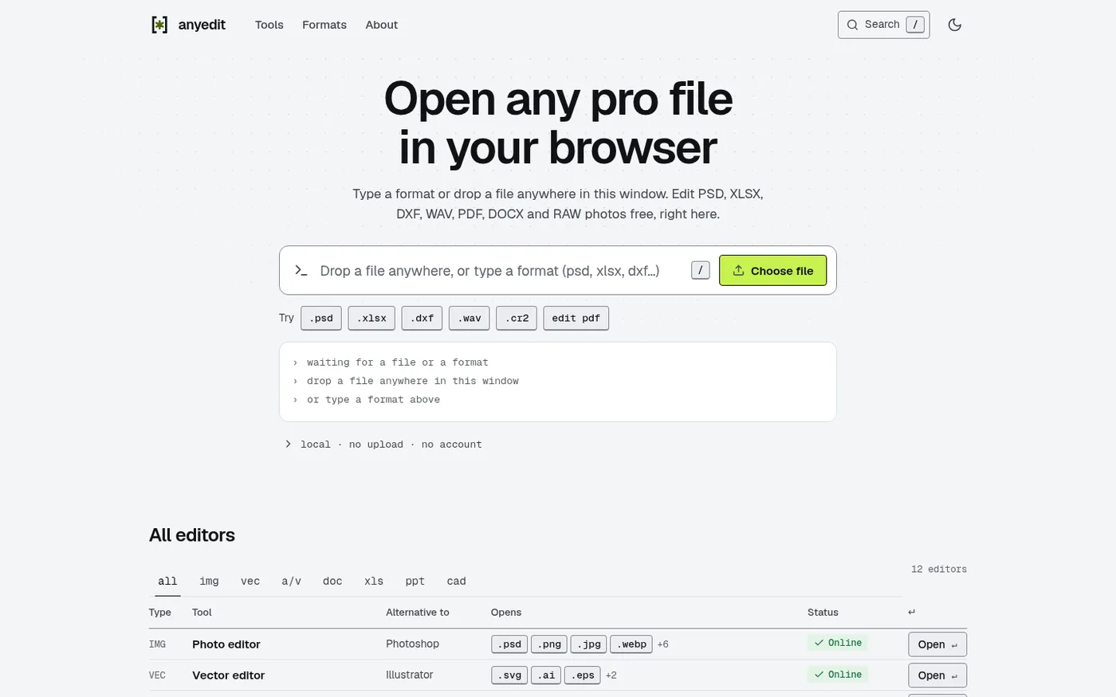Click the Choose file button

tap(772, 271)
